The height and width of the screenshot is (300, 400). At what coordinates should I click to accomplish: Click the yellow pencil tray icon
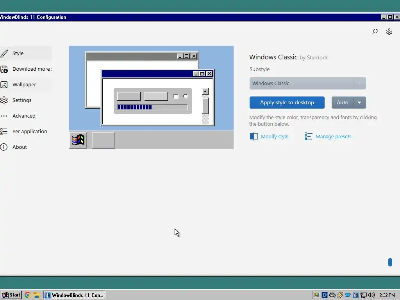pos(340,295)
